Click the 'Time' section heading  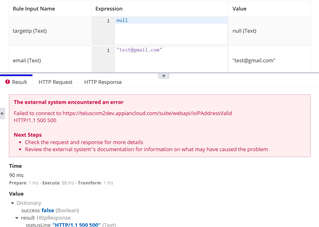15,166
